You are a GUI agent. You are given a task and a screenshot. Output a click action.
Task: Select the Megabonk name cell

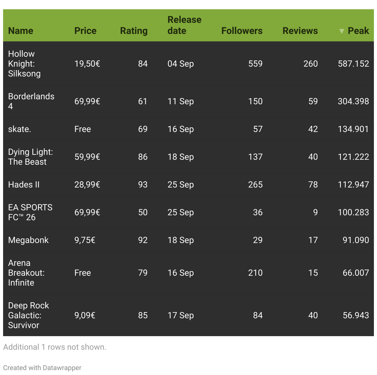coord(28,240)
